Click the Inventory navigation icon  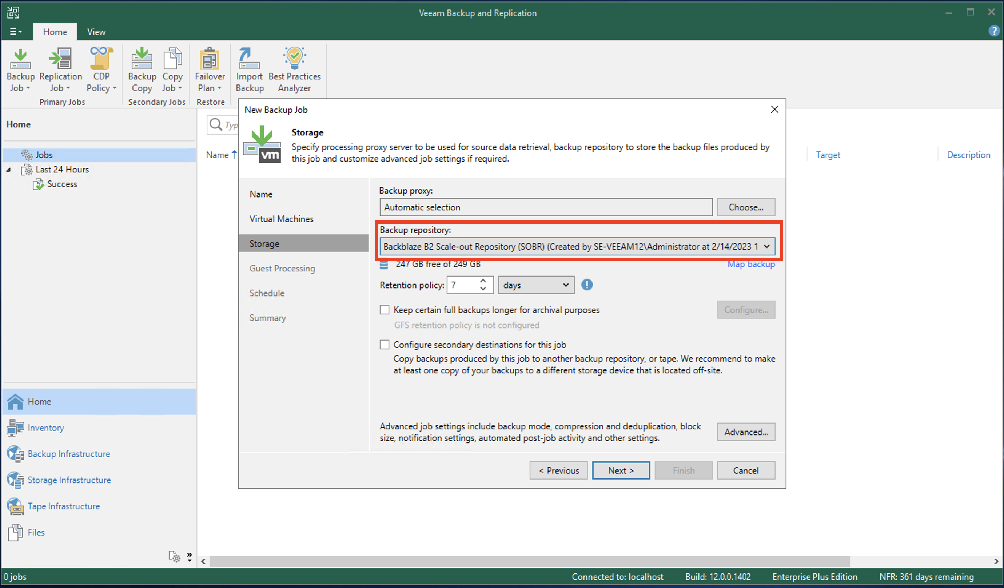(x=15, y=428)
